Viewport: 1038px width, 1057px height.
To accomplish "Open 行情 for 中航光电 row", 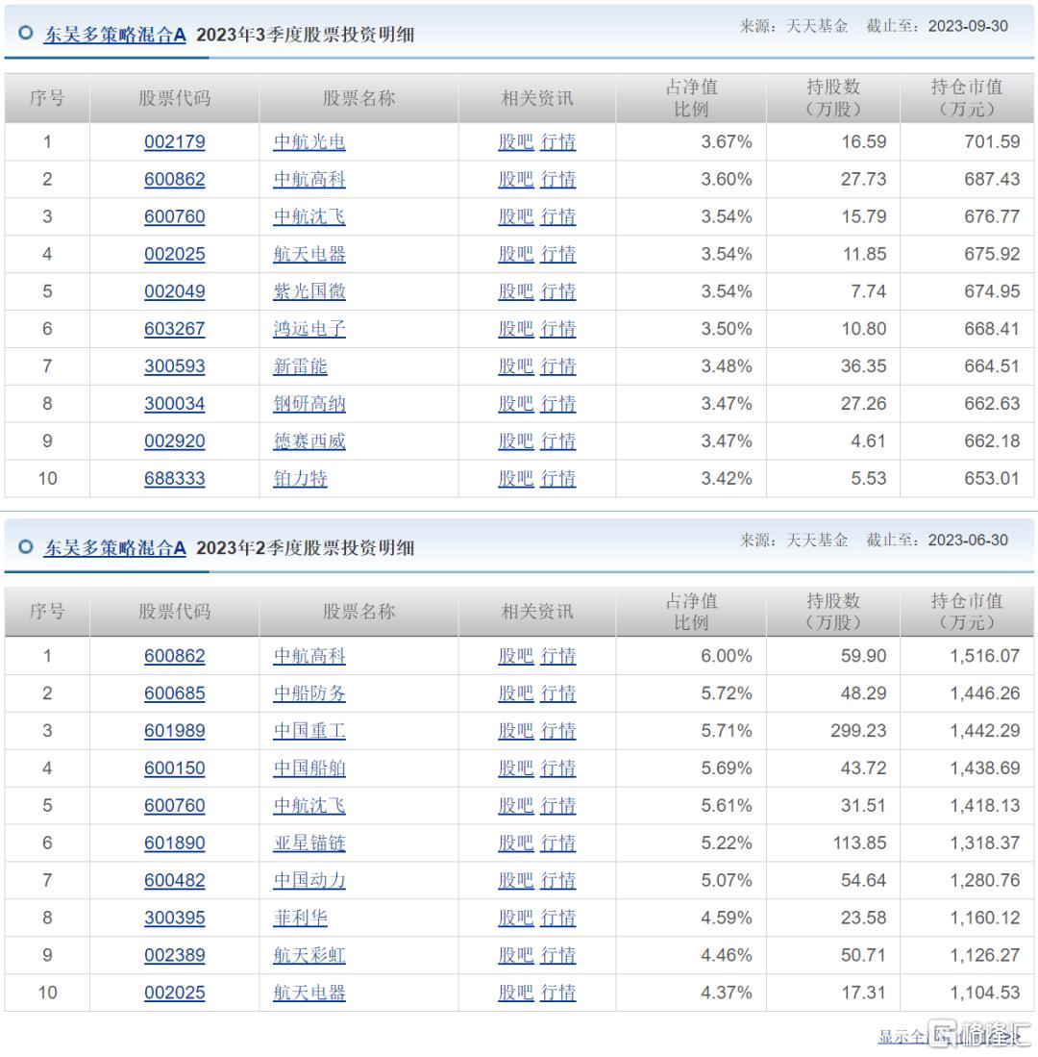I will (557, 142).
